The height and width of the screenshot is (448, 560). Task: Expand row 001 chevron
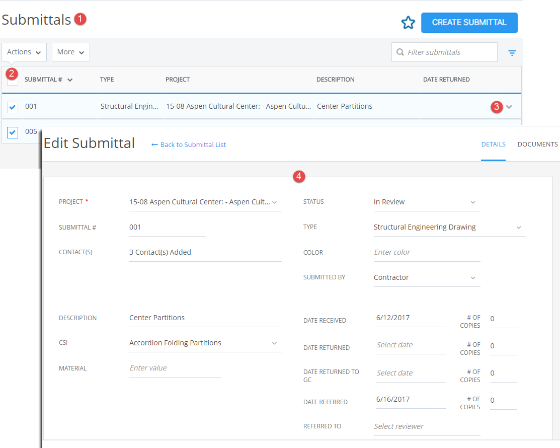coord(509,107)
